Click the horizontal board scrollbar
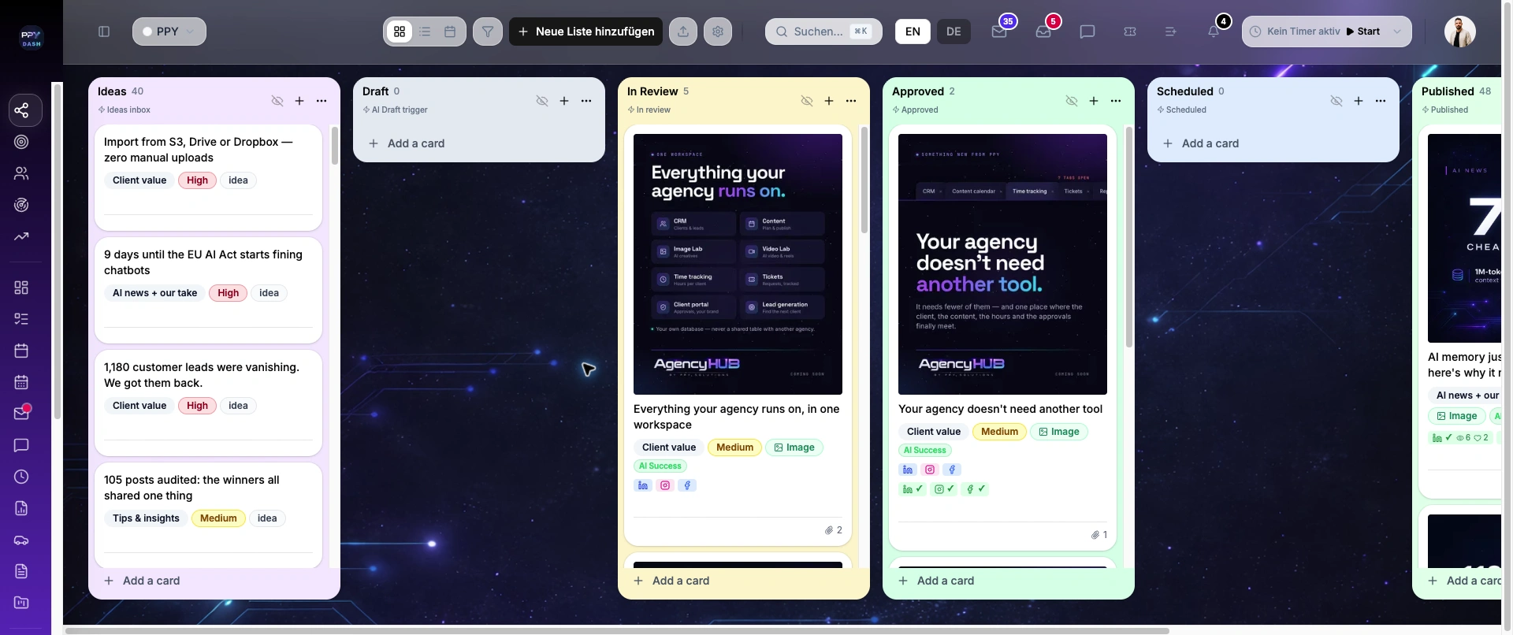The height and width of the screenshot is (635, 1513). pyautogui.click(x=616, y=630)
